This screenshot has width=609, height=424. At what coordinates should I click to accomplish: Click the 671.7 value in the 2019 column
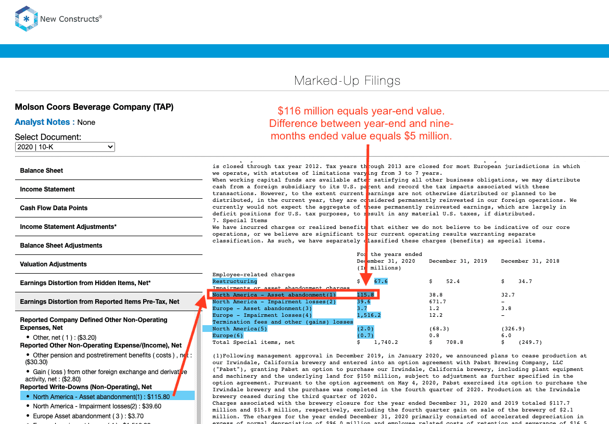[438, 302]
